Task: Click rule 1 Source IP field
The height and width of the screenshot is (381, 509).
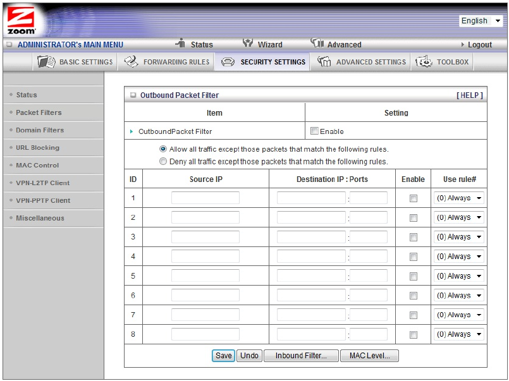Action: [205, 198]
